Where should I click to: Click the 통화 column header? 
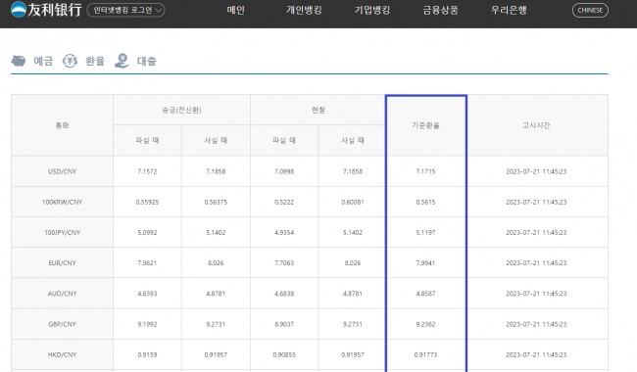pos(62,125)
